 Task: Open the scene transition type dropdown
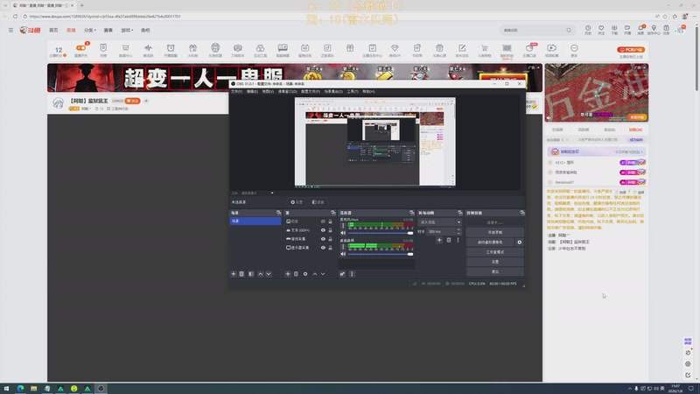[x=440, y=222]
